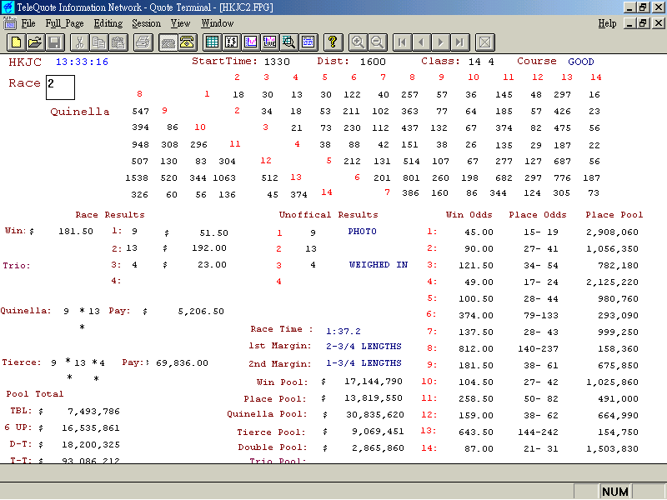Click the Race number input box
Viewport: 667px width, 500px height.
(x=60, y=87)
